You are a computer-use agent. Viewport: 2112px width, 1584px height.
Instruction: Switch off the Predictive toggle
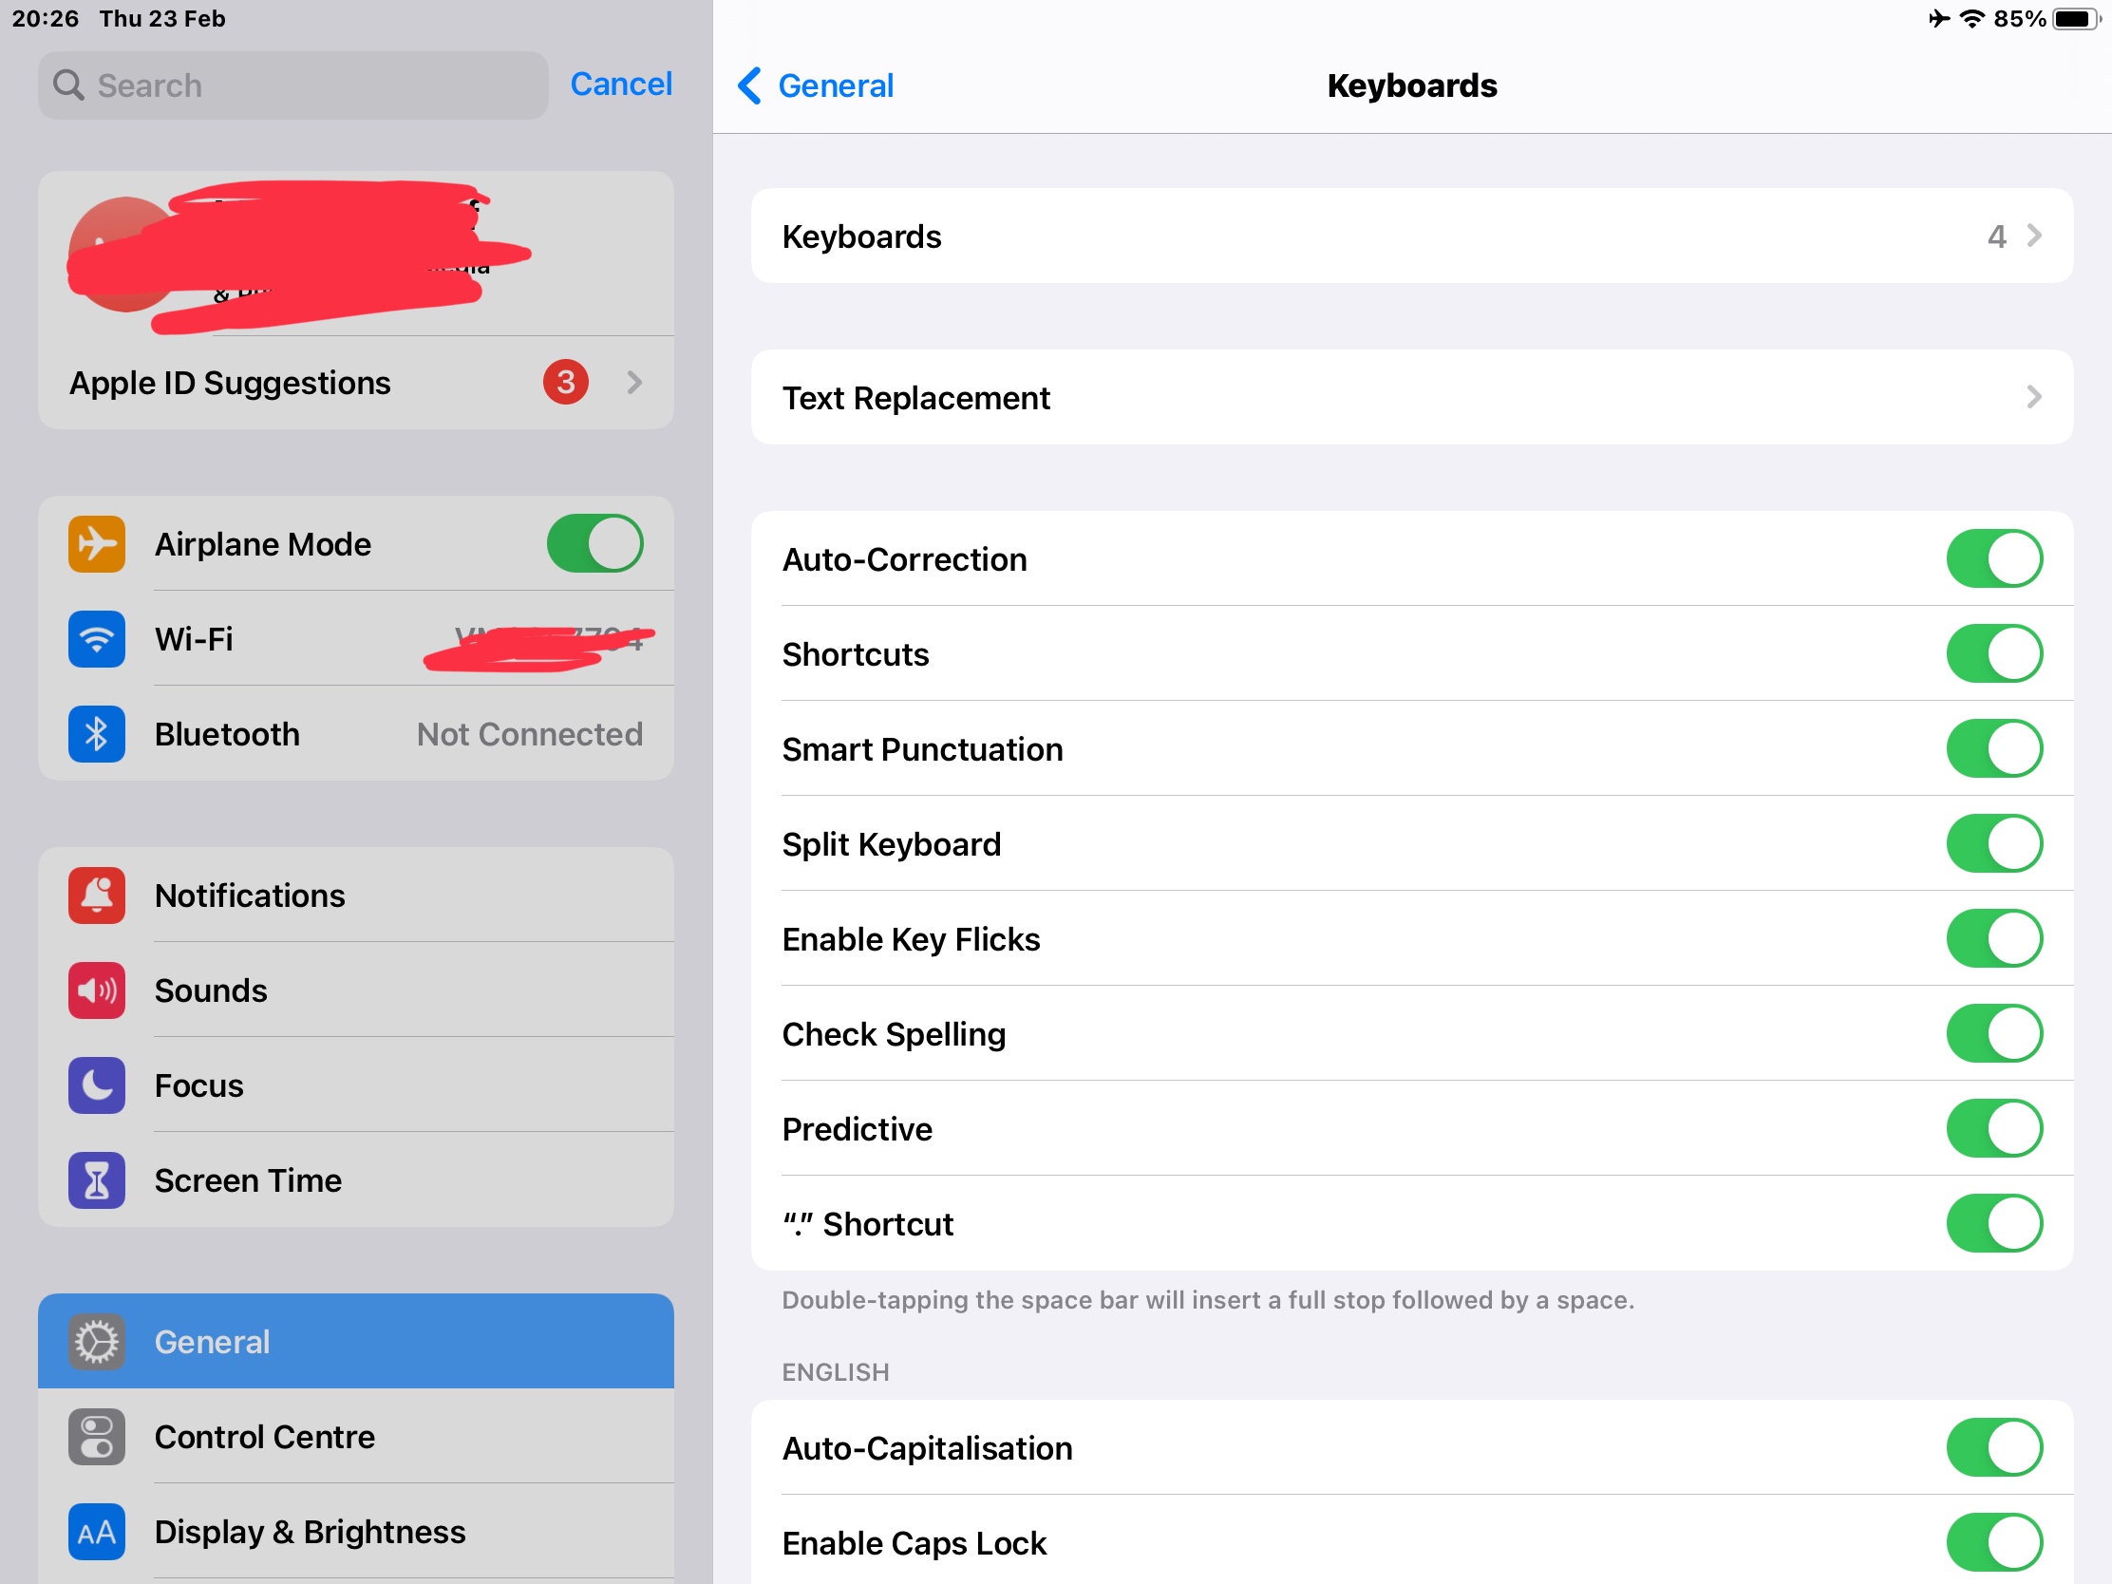coord(1993,1128)
